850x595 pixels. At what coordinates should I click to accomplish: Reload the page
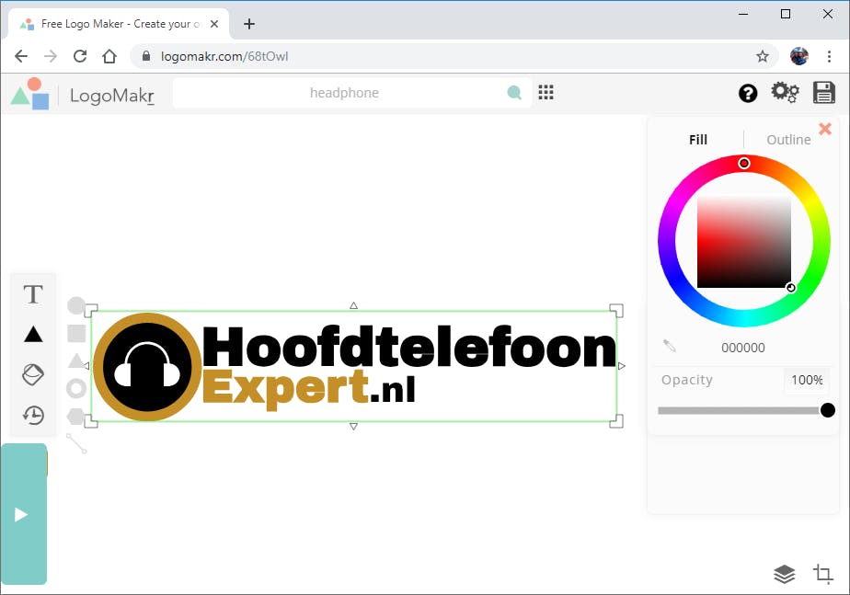(80, 56)
